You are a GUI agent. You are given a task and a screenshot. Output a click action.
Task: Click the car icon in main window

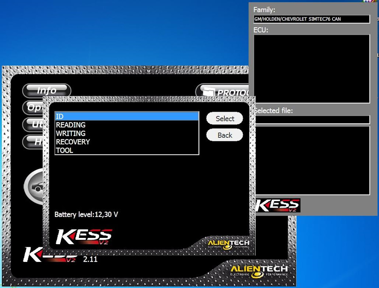click(34, 187)
